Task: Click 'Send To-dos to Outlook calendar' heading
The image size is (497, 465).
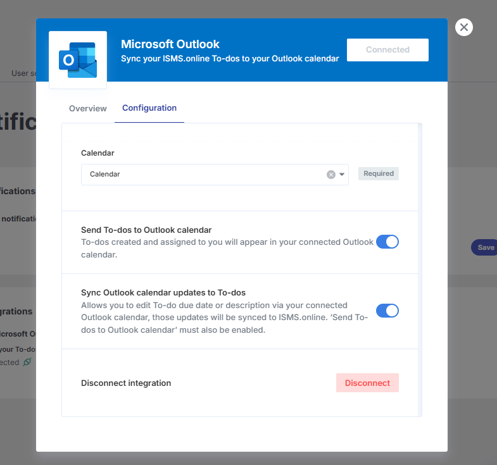Action: coord(146,230)
